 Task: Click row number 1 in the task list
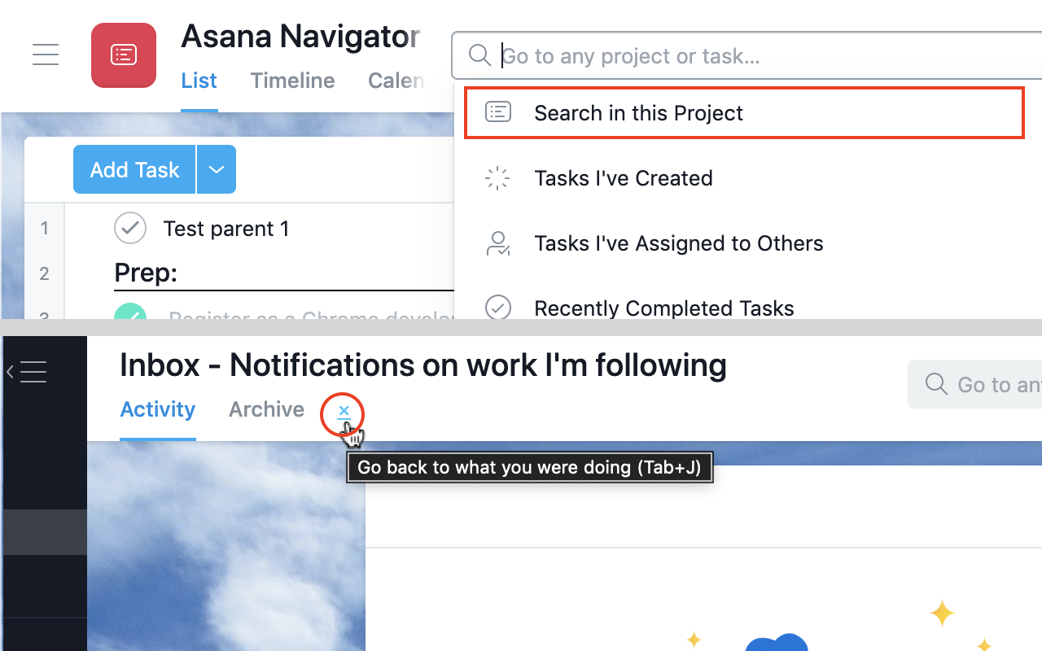[45, 229]
